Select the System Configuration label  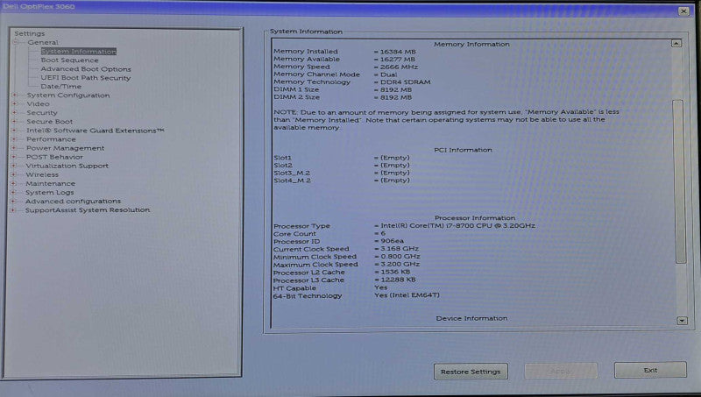coord(68,96)
